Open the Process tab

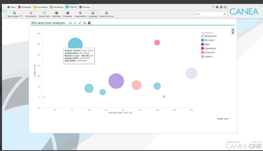(84, 7)
